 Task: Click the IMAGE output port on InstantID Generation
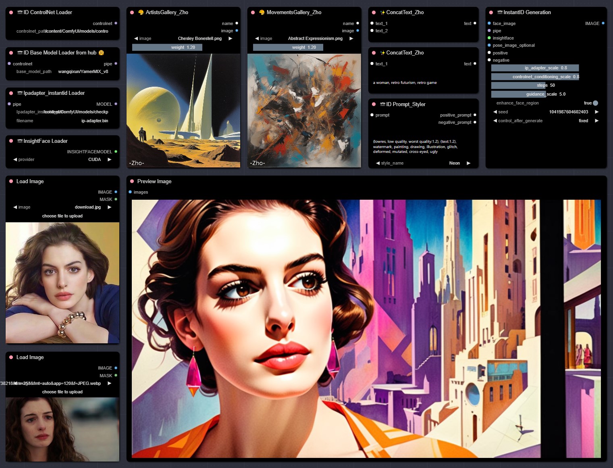[603, 23]
